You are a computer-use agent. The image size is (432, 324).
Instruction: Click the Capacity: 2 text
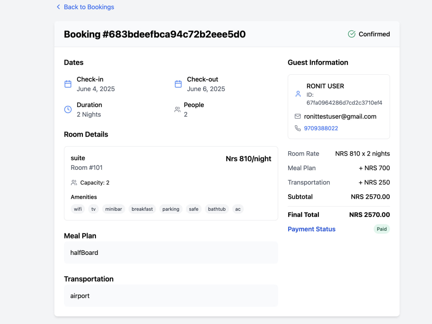coord(95,183)
